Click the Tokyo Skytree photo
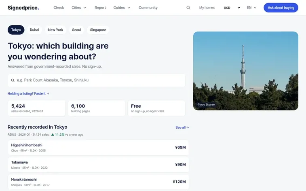The height and width of the screenshot is (191, 306). coord(246,71)
